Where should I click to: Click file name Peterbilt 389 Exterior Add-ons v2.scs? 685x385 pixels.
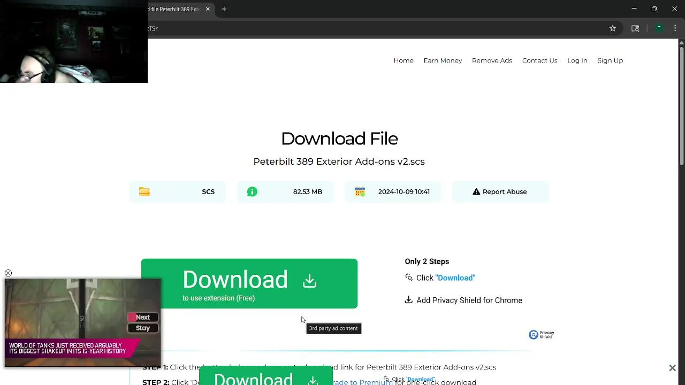coord(339,161)
